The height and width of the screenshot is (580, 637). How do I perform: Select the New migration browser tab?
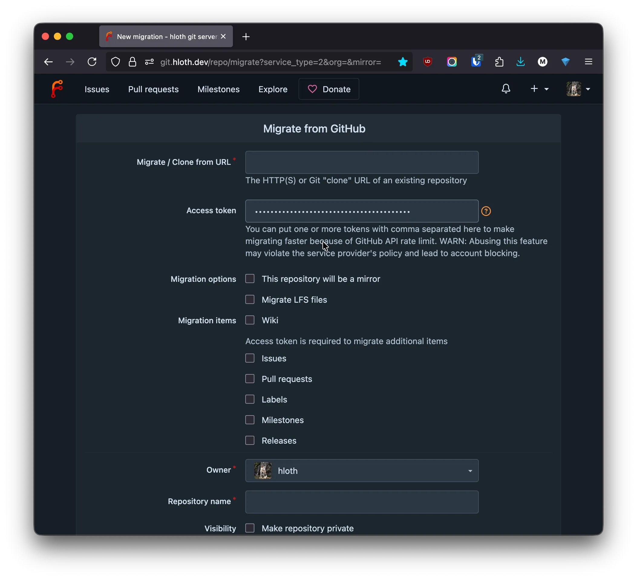(x=166, y=37)
